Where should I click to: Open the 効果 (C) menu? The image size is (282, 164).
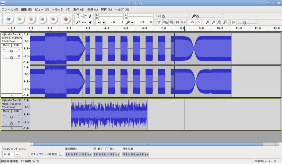click(x=92, y=10)
